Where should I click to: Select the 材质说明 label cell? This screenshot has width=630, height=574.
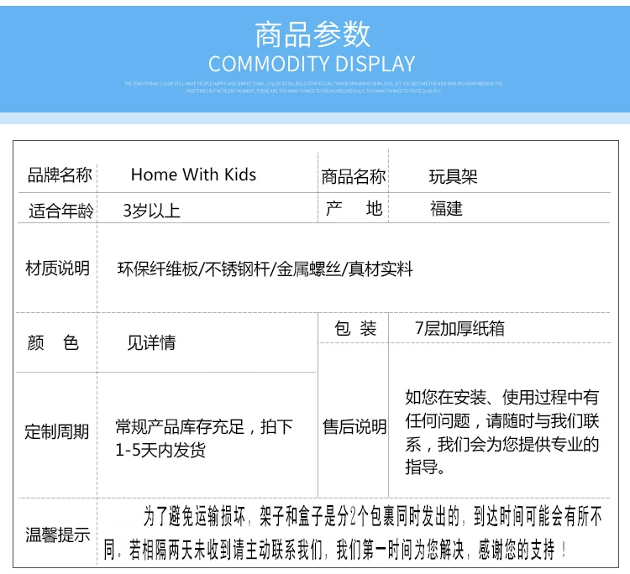[x=57, y=269]
